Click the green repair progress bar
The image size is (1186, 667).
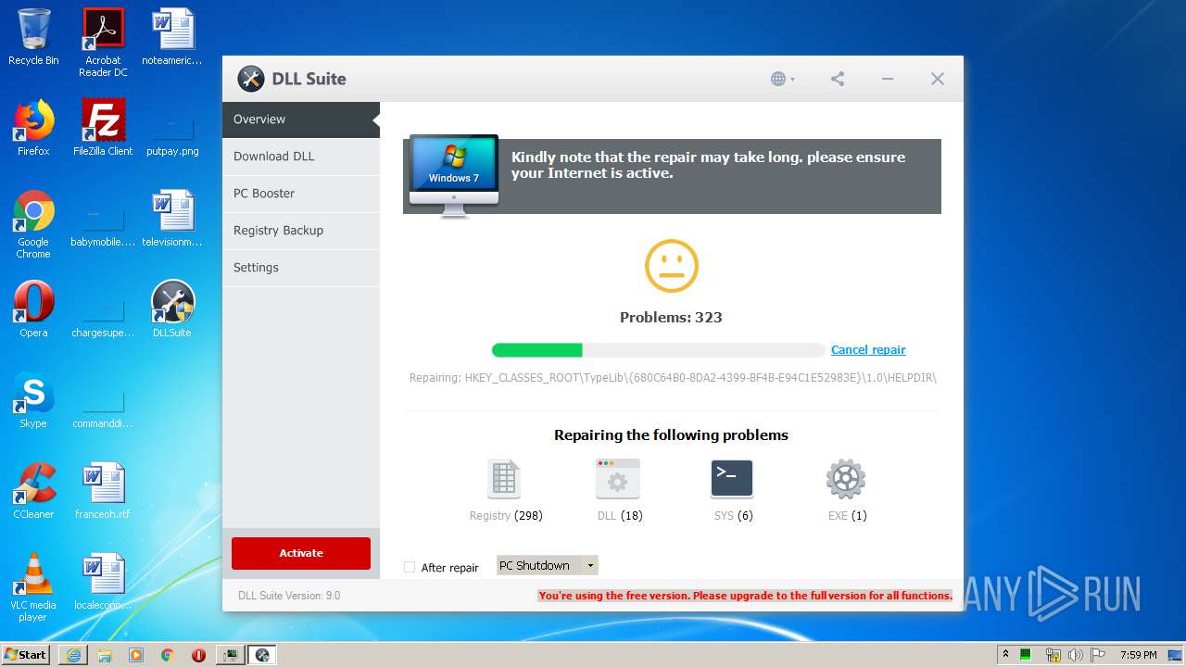(658, 350)
